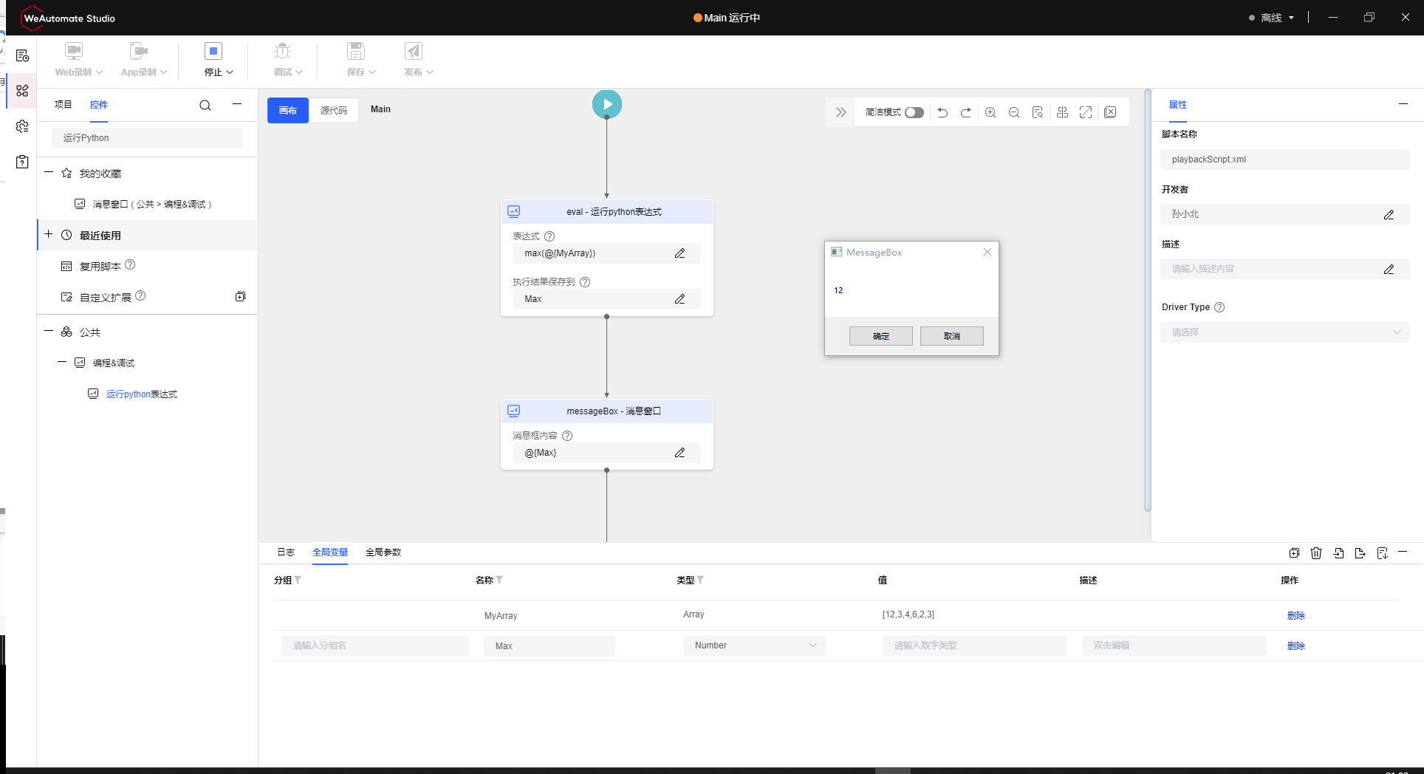Collapse the canvas toolbar with double arrows
Viewport: 1424px width, 774px height.
click(x=841, y=112)
